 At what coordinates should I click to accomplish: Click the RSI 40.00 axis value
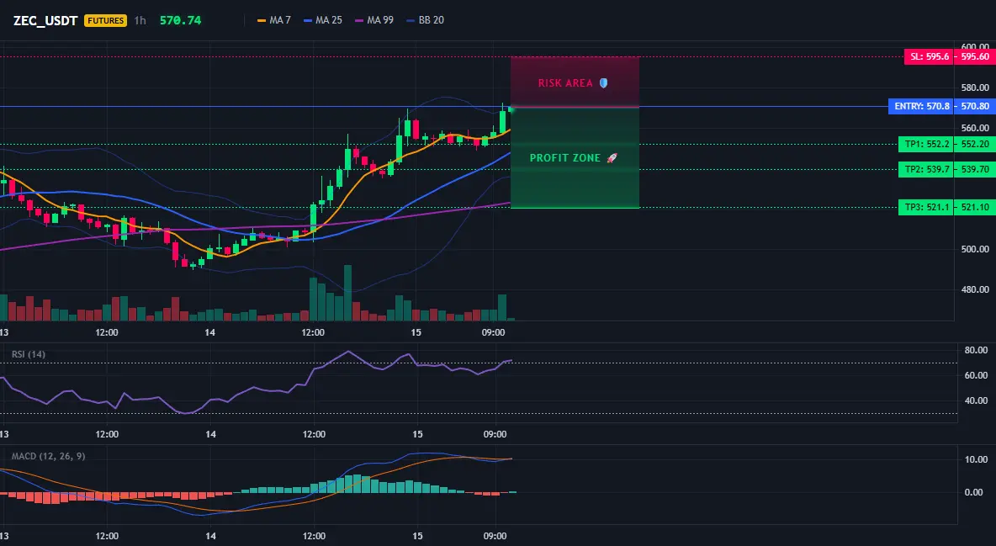tap(976, 401)
